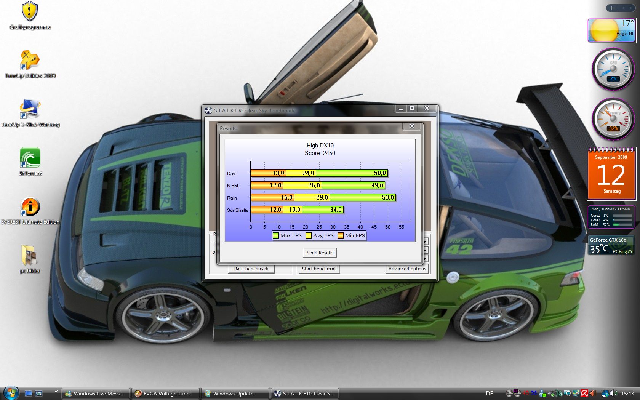640x400 pixels.
Task: Click the weather gadget showing 17°
Action: [x=611, y=30]
